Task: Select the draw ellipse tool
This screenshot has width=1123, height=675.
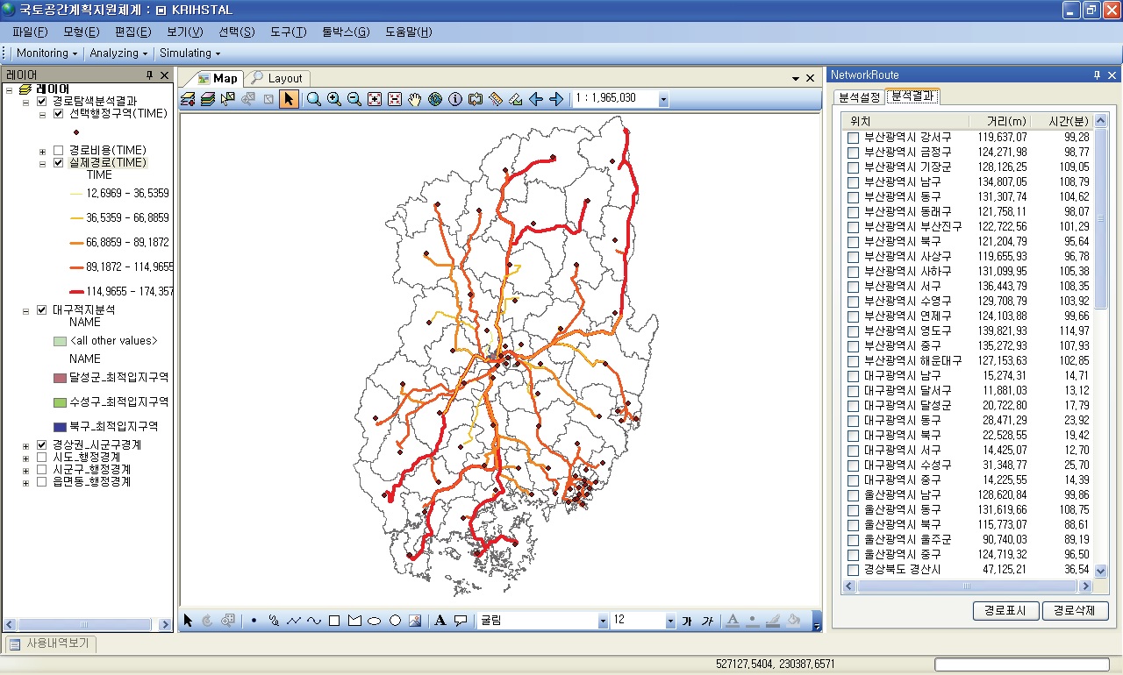Action: [x=375, y=621]
